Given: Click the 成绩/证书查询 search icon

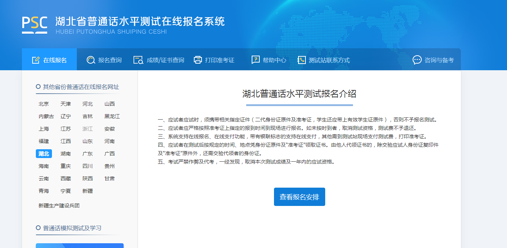Looking at the screenshot, I should (138, 60).
